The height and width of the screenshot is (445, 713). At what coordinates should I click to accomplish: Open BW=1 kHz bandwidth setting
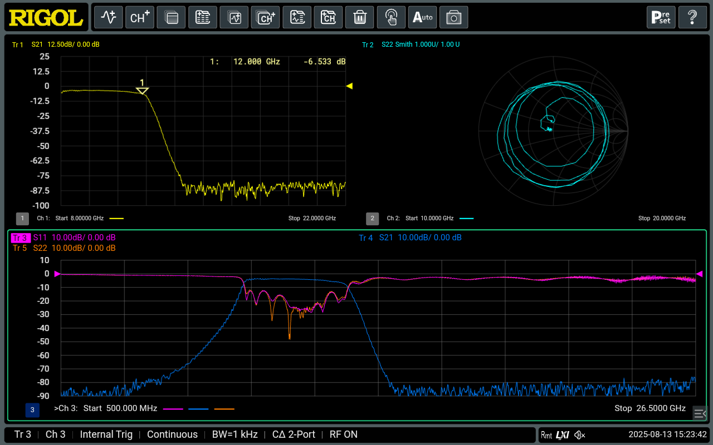pyautogui.click(x=235, y=434)
